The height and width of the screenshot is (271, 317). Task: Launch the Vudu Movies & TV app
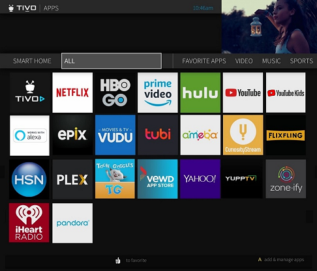click(x=115, y=135)
